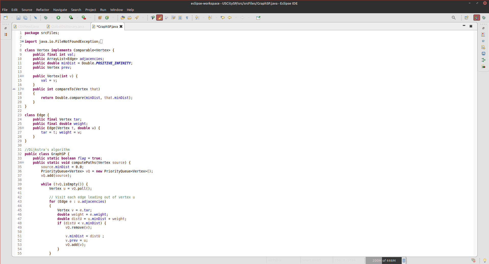The height and width of the screenshot is (264, 489).
Task: Open Debug configurations dropdown arrow
Action: click(x=52, y=18)
